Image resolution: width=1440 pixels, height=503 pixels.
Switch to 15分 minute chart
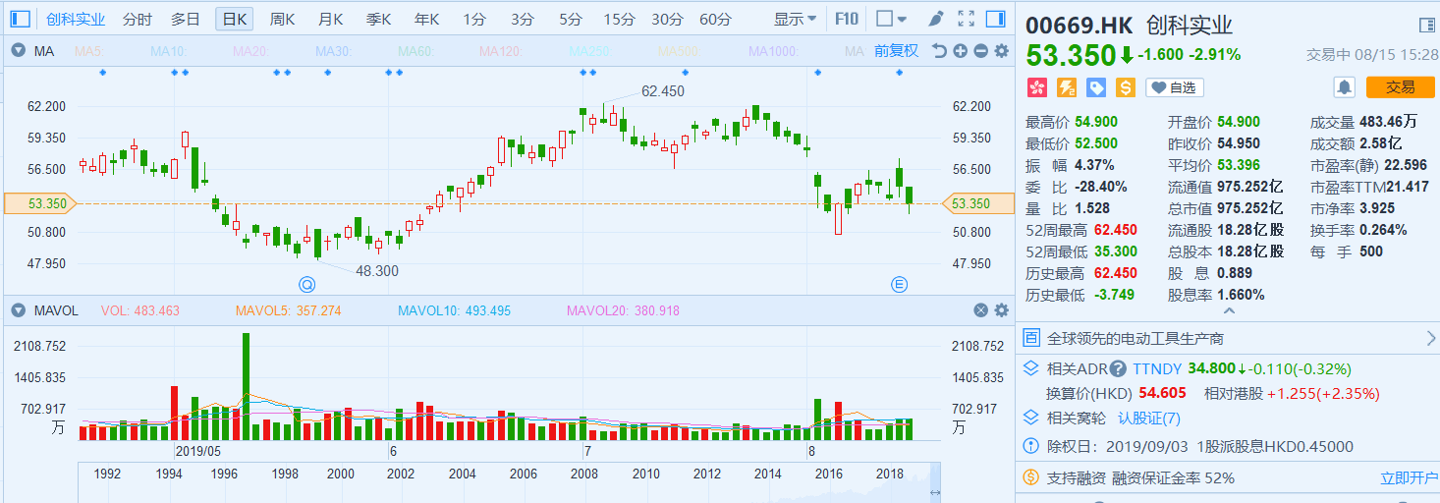pos(619,19)
